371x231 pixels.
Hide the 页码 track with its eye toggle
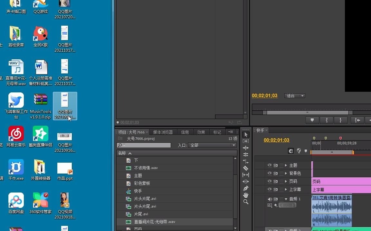270,181
